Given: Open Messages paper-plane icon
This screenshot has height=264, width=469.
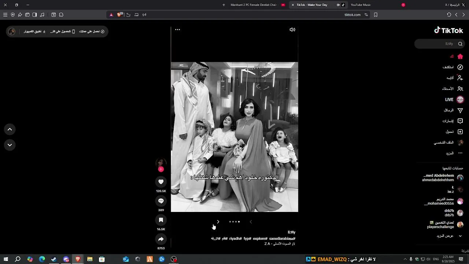Looking at the screenshot, I should click(x=460, y=110).
